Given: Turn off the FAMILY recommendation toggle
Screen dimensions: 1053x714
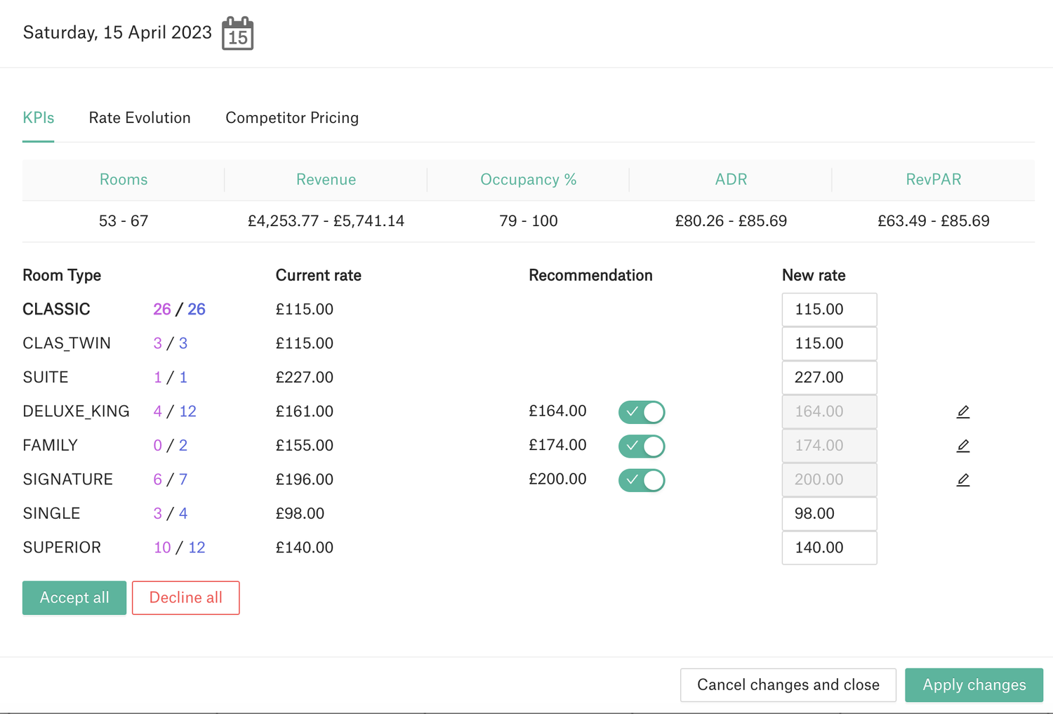Looking at the screenshot, I should click(641, 446).
